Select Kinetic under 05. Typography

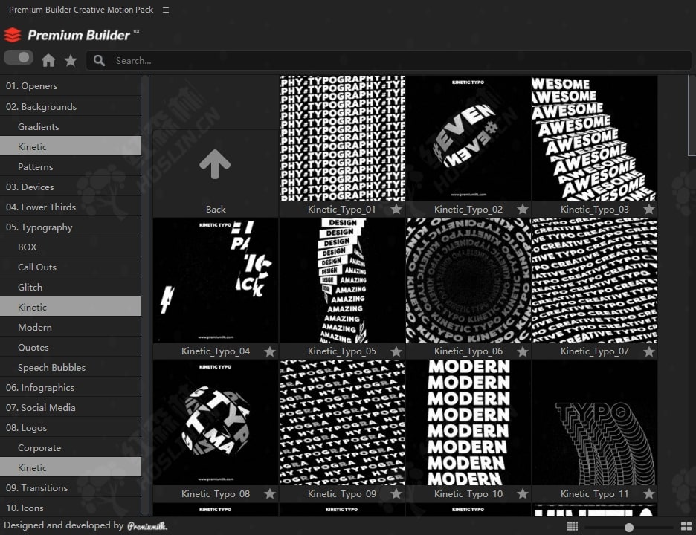pyautogui.click(x=71, y=307)
